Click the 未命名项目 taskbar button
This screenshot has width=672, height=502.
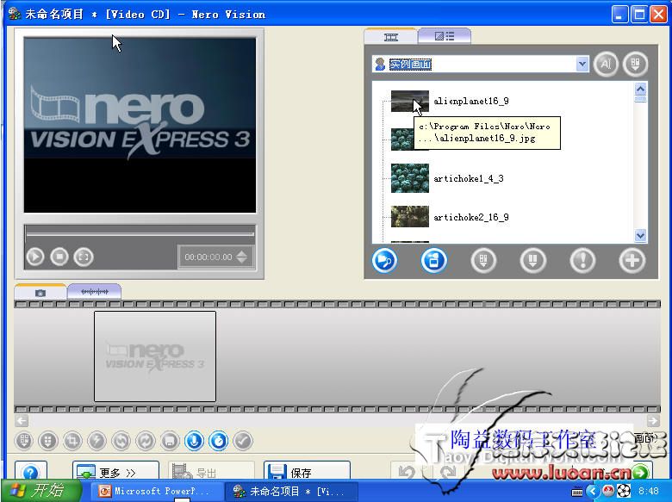(291, 491)
